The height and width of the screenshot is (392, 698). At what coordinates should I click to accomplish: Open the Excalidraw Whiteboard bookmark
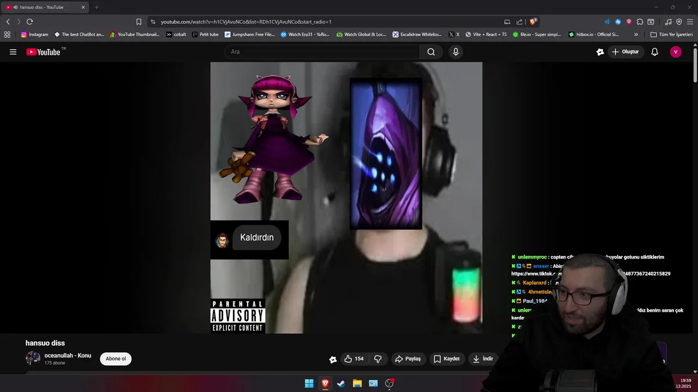pyautogui.click(x=417, y=34)
